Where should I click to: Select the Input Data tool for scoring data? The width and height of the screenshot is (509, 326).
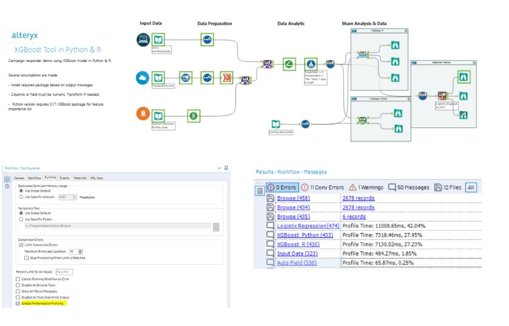tap(275, 124)
